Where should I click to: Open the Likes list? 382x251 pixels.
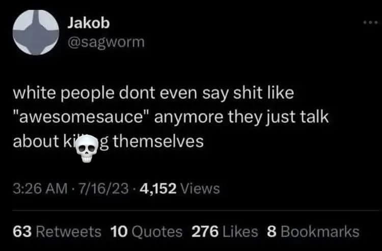[225, 231]
